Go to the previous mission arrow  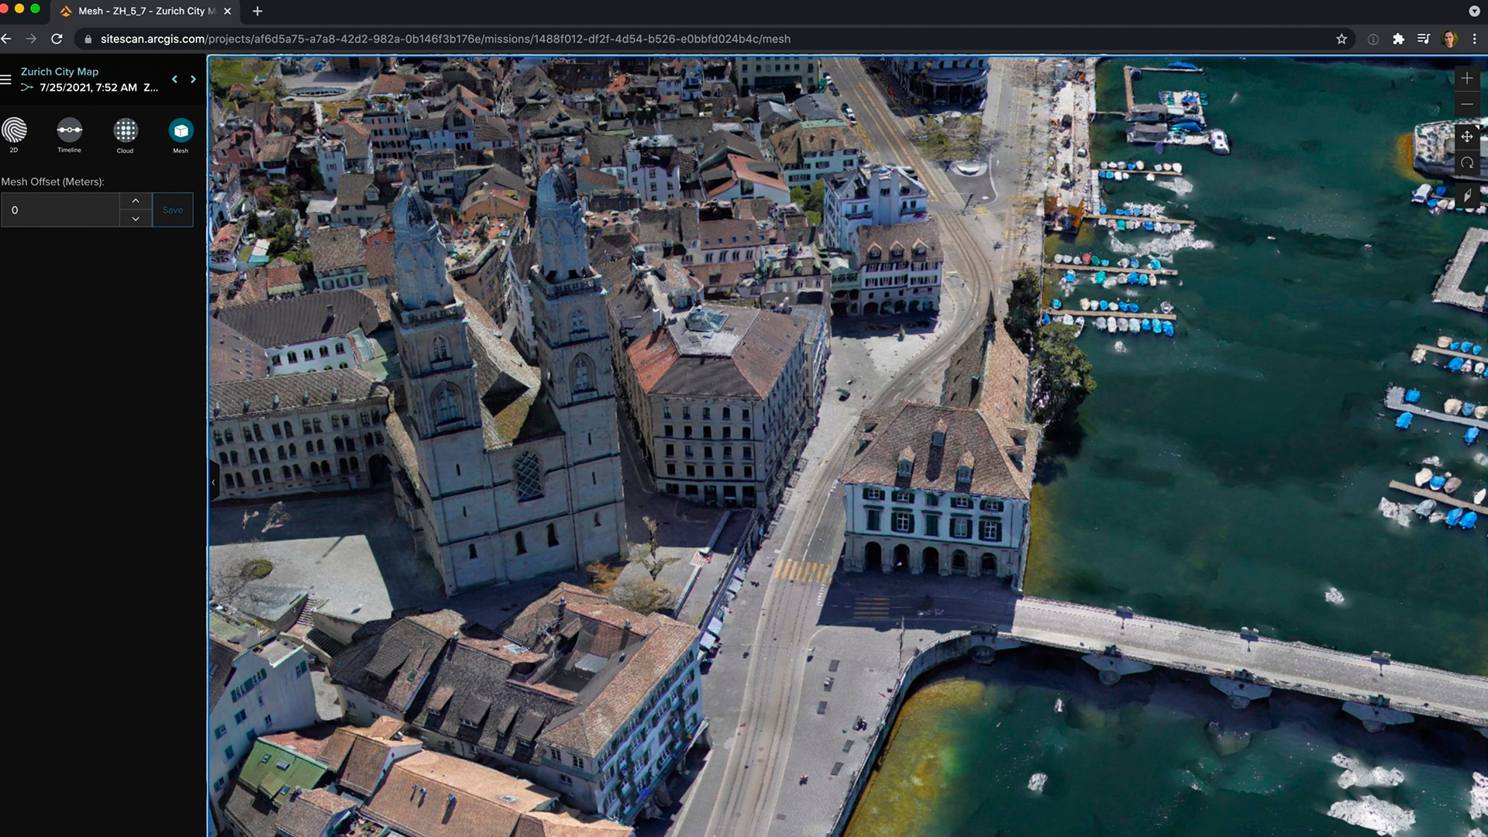coord(174,79)
